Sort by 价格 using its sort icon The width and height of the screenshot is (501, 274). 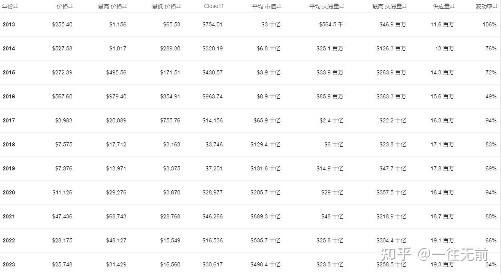(70, 6)
